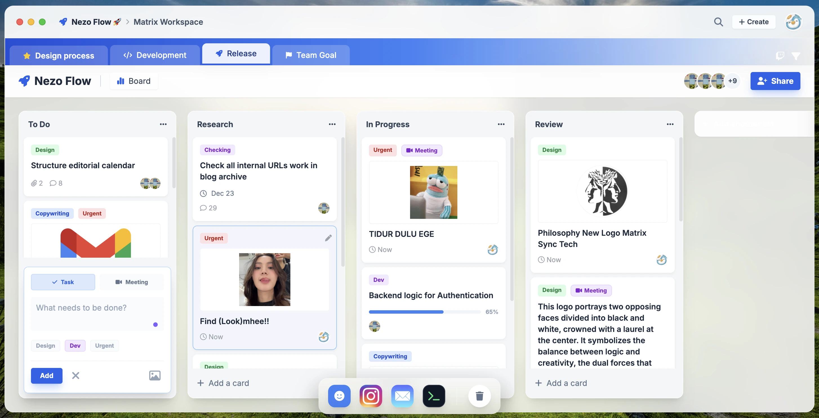Click assignee avatars on Structure editorial calendar
819x418 pixels.
click(150, 183)
